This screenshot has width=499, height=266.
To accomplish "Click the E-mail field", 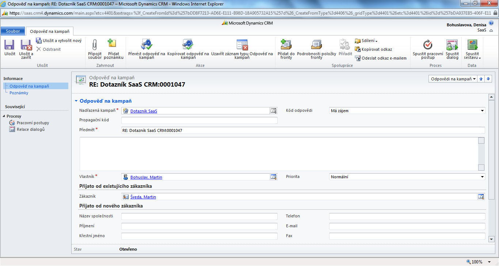I will 407,226.
